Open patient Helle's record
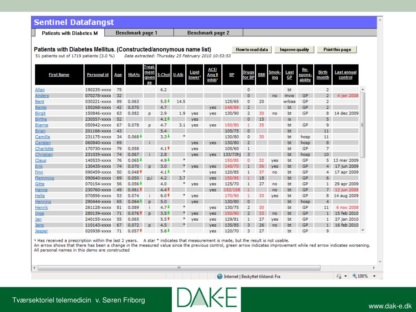Screen dimensions: 416x312 click(x=40, y=196)
